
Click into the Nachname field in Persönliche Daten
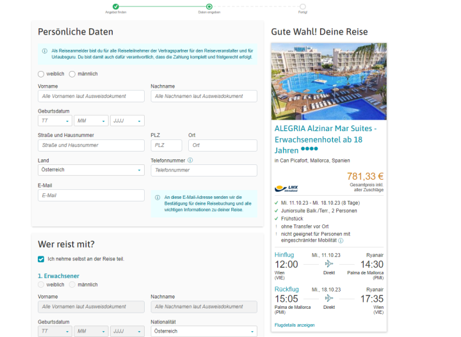click(x=204, y=97)
